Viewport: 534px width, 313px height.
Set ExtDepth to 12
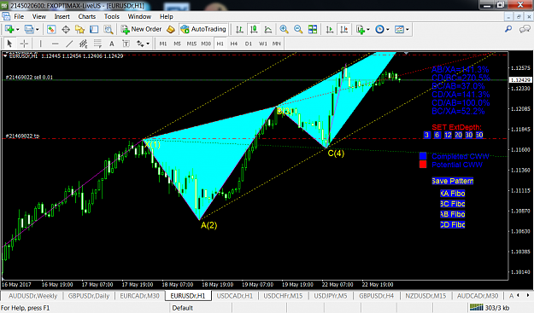(x=448, y=135)
